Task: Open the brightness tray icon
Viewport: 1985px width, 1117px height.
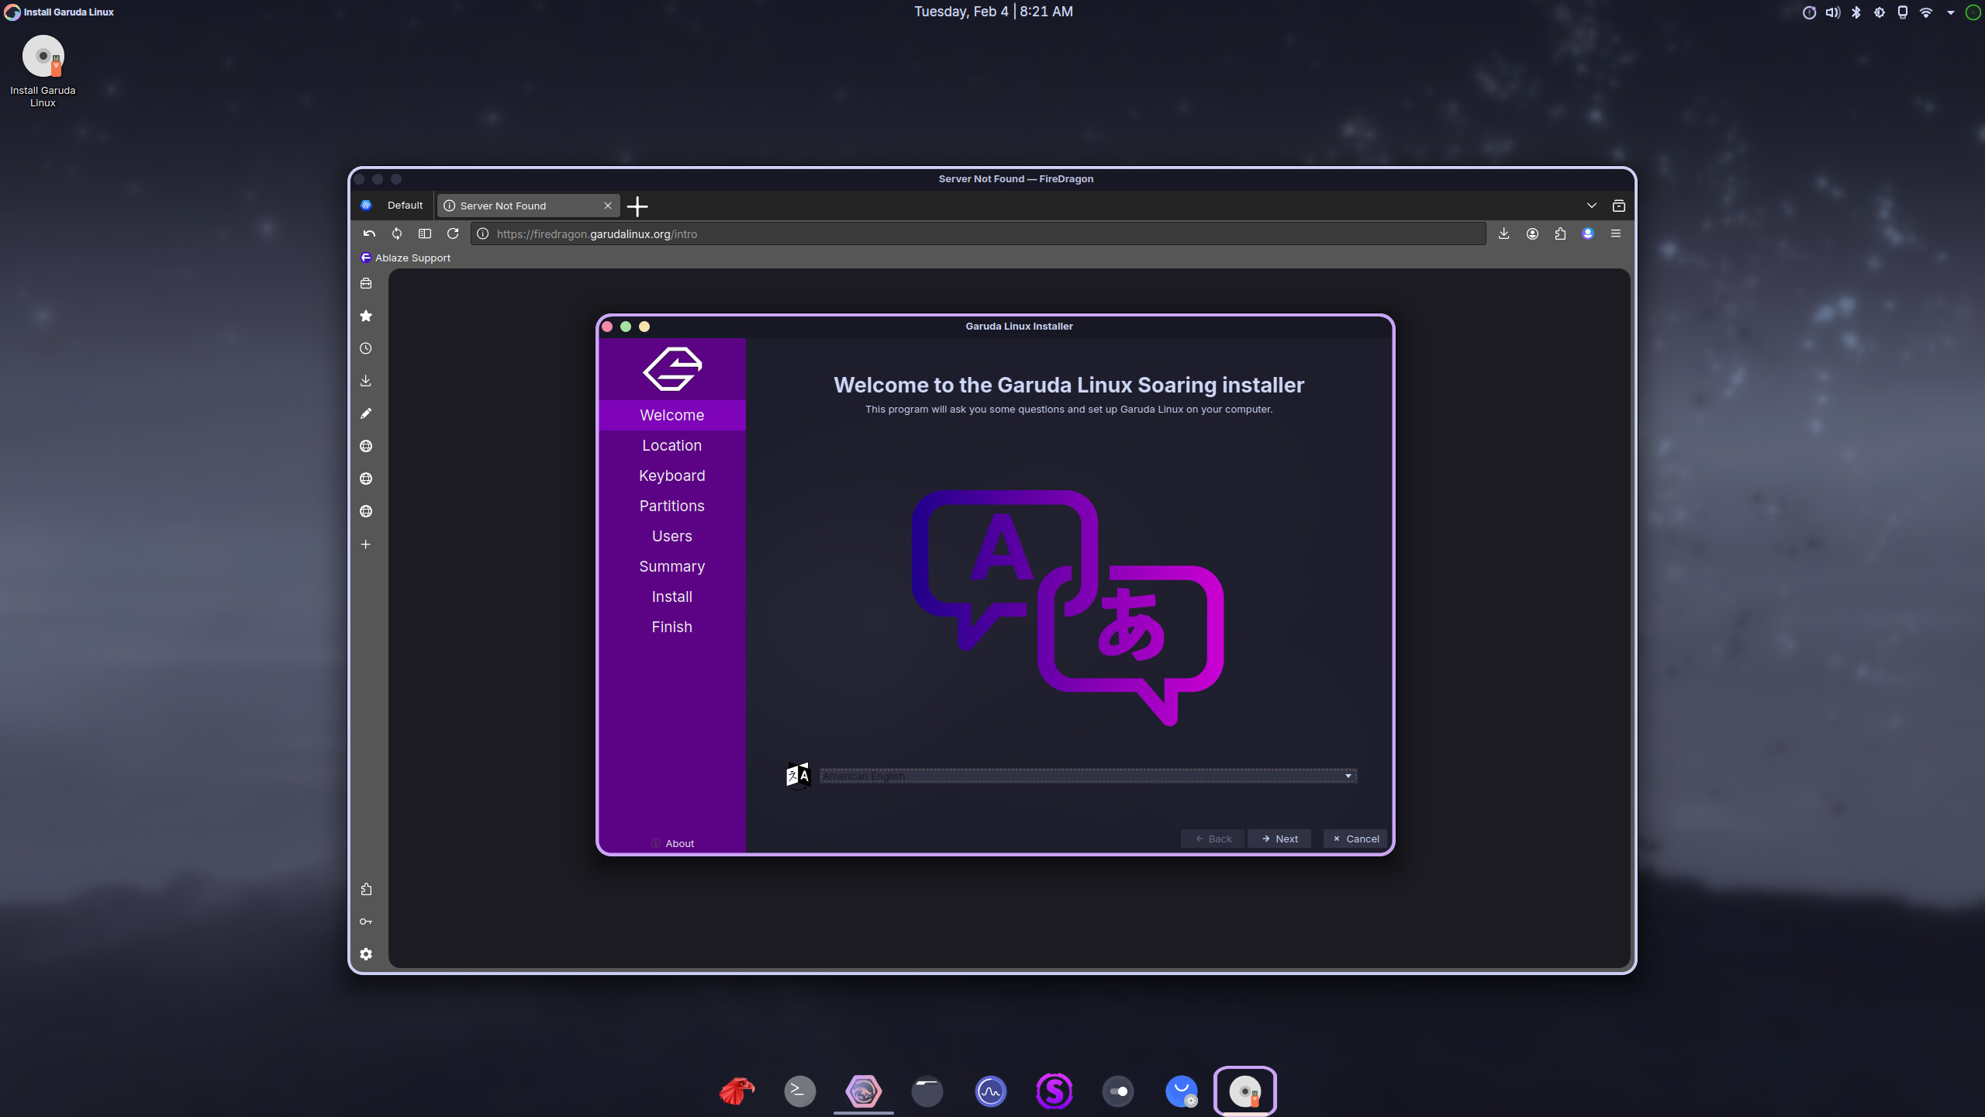Action: pyautogui.click(x=1880, y=12)
